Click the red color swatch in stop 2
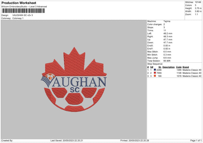Image resolution: width=203 pixels, height=143 pixels. (155, 73)
